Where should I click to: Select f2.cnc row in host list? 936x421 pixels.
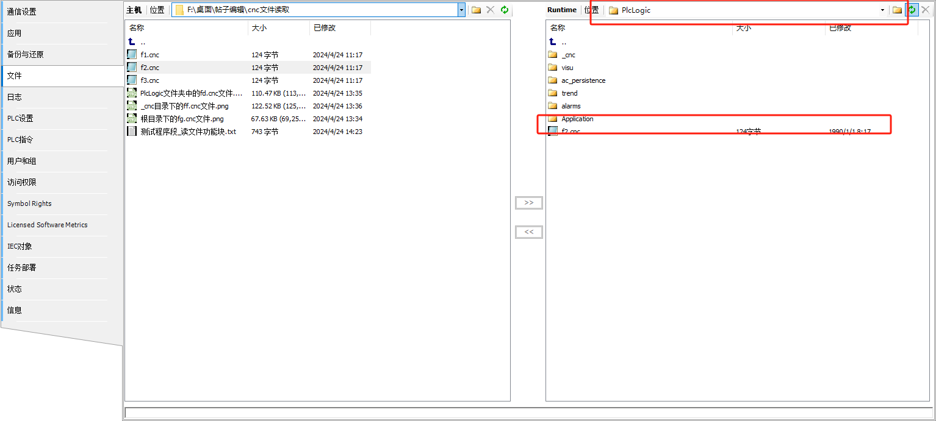click(248, 68)
